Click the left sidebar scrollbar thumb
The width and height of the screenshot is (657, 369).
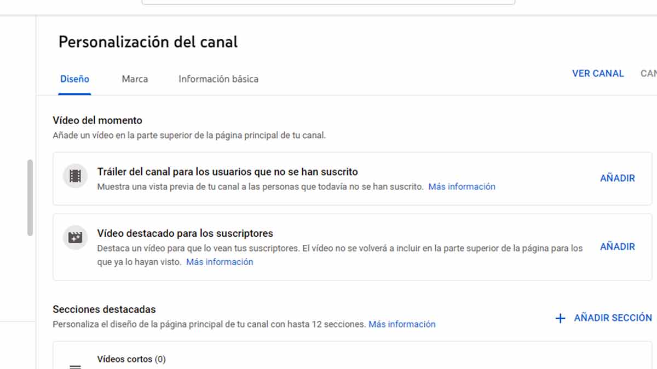(30, 198)
